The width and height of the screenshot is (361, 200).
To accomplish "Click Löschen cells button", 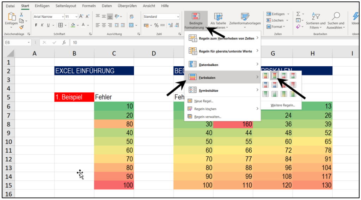I will pyautogui.click(x=275, y=20).
